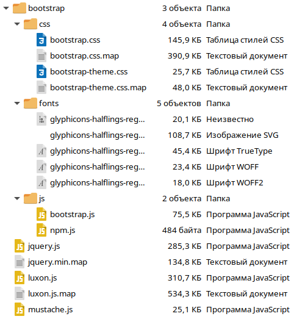Viewport: 294px width, 319px height.
Task: Select the jquery.min.map file name
Action: pyautogui.click(x=57, y=262)
